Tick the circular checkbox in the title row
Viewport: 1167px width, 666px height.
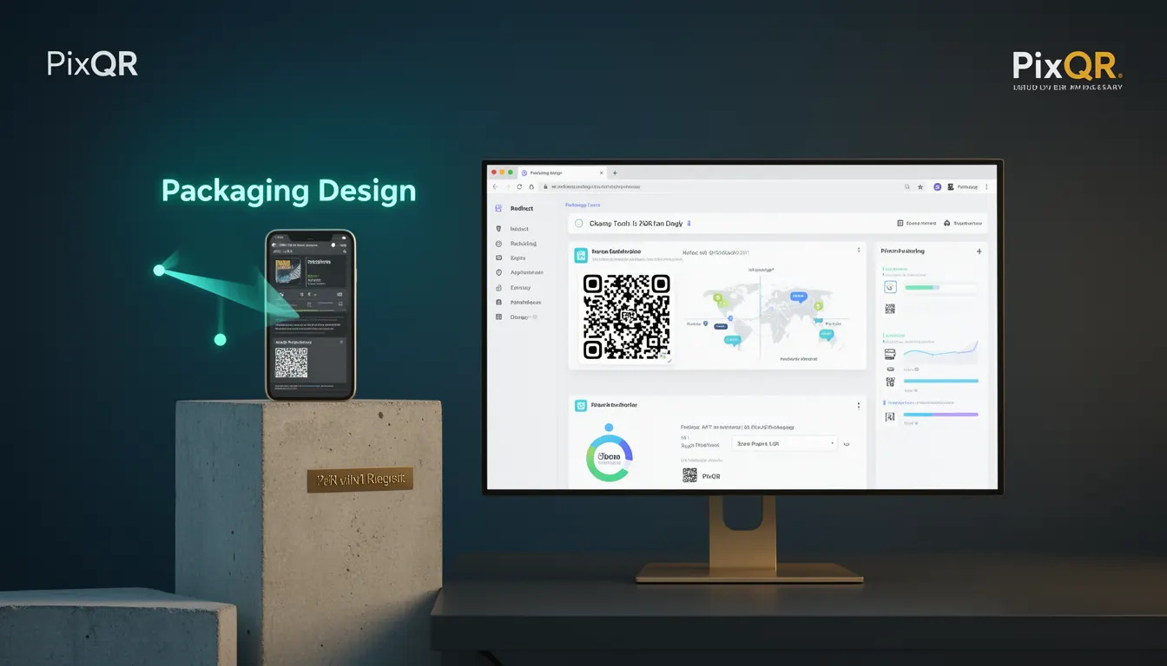coord(578,223)
